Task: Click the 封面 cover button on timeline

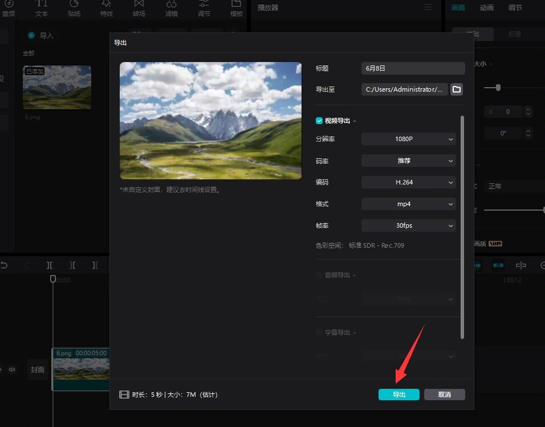Action: [x=37, y=369]
